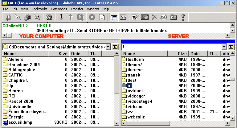
Task: Select the therese server folder
Action: click(x=135, y=70)
